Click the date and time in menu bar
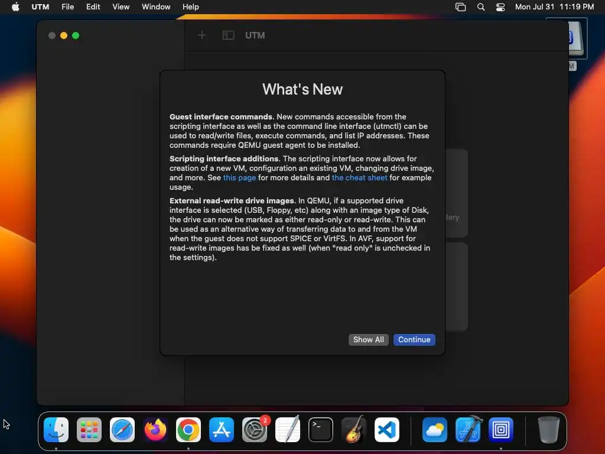This screenshot has width=605, height=454. (x=554, y=7)
